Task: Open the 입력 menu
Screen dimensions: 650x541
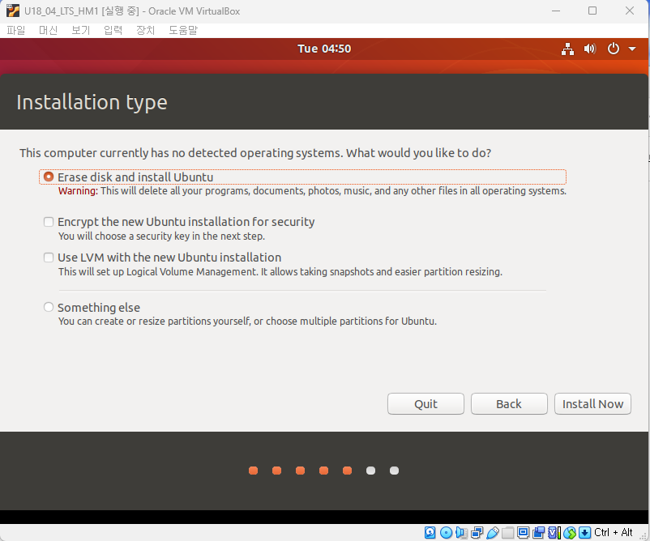Action: click(113, 30)
